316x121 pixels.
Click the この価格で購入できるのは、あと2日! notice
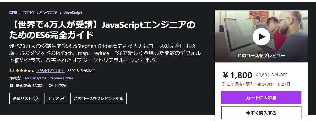(x=259, y=84)
